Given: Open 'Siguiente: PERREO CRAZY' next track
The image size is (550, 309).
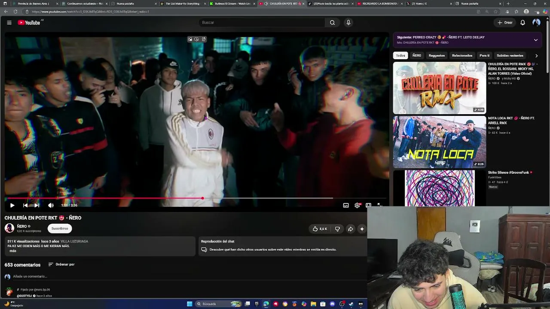Looking at the screenshot, I should (x=441, y=37).
